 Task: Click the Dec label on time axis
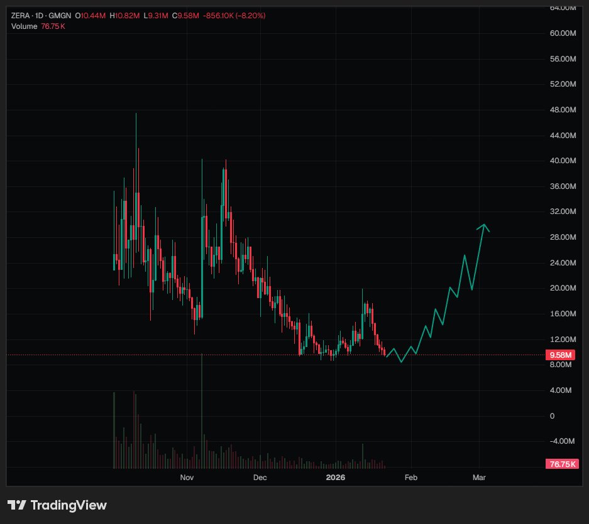tap(260, 478)
